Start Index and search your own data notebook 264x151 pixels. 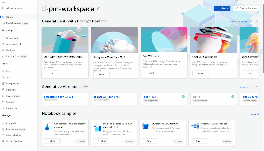pos(101,141)
